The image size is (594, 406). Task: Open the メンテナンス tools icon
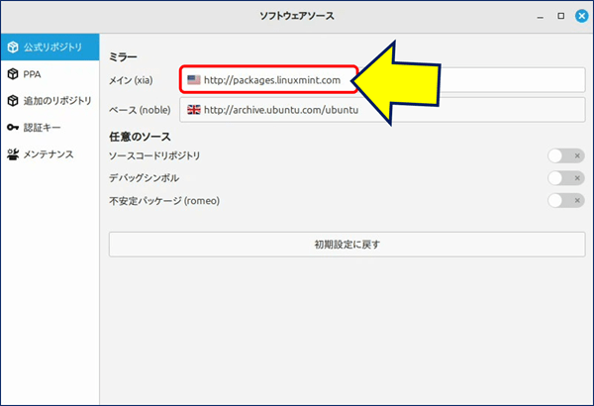[x=13, y=154]
